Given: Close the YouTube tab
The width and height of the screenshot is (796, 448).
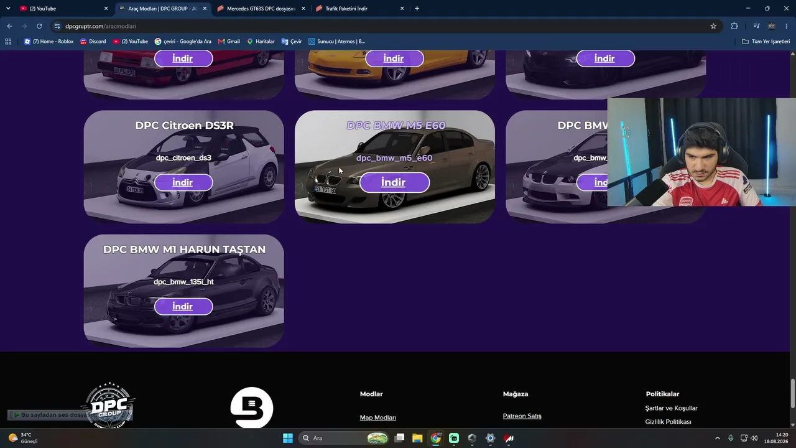Looking at the screenshot, I should click(106, 9).
